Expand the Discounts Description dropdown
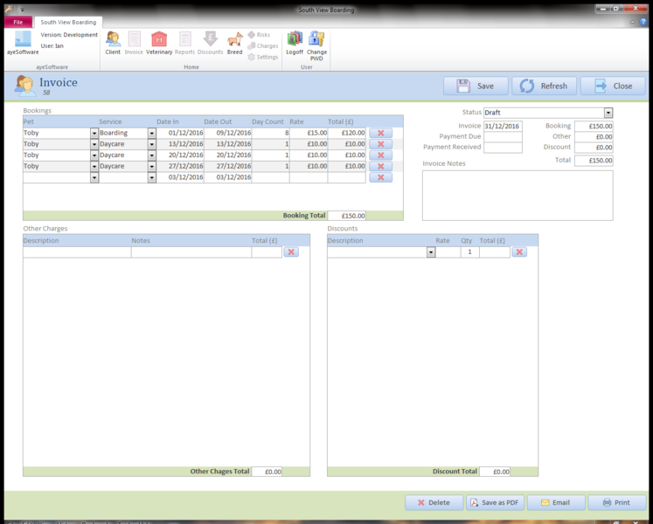 click(431, 252)
